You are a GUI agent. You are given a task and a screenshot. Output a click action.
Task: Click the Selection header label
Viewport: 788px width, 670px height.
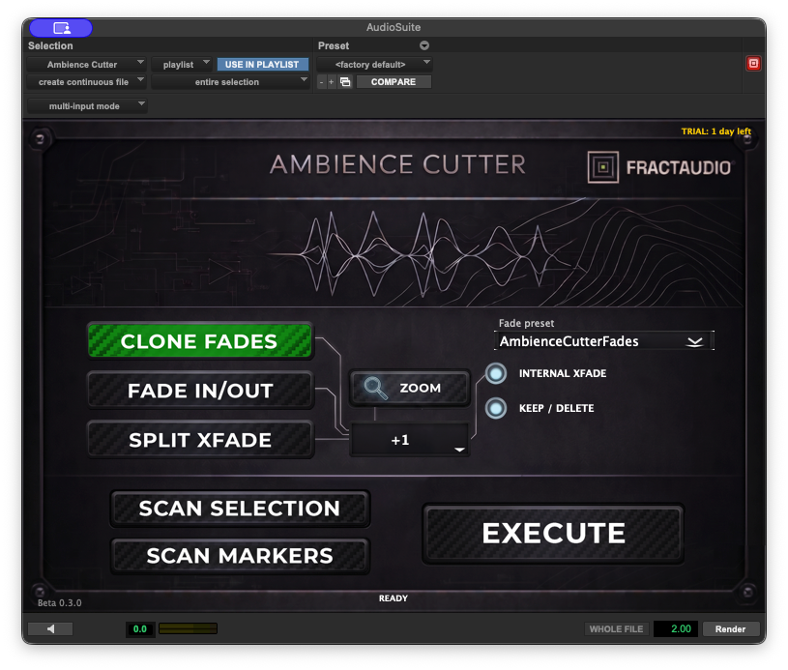coord(50,45)
